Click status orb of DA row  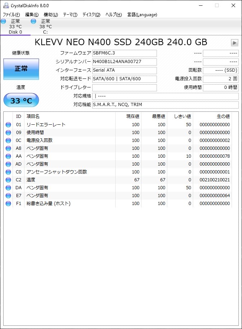click(8, 188)
